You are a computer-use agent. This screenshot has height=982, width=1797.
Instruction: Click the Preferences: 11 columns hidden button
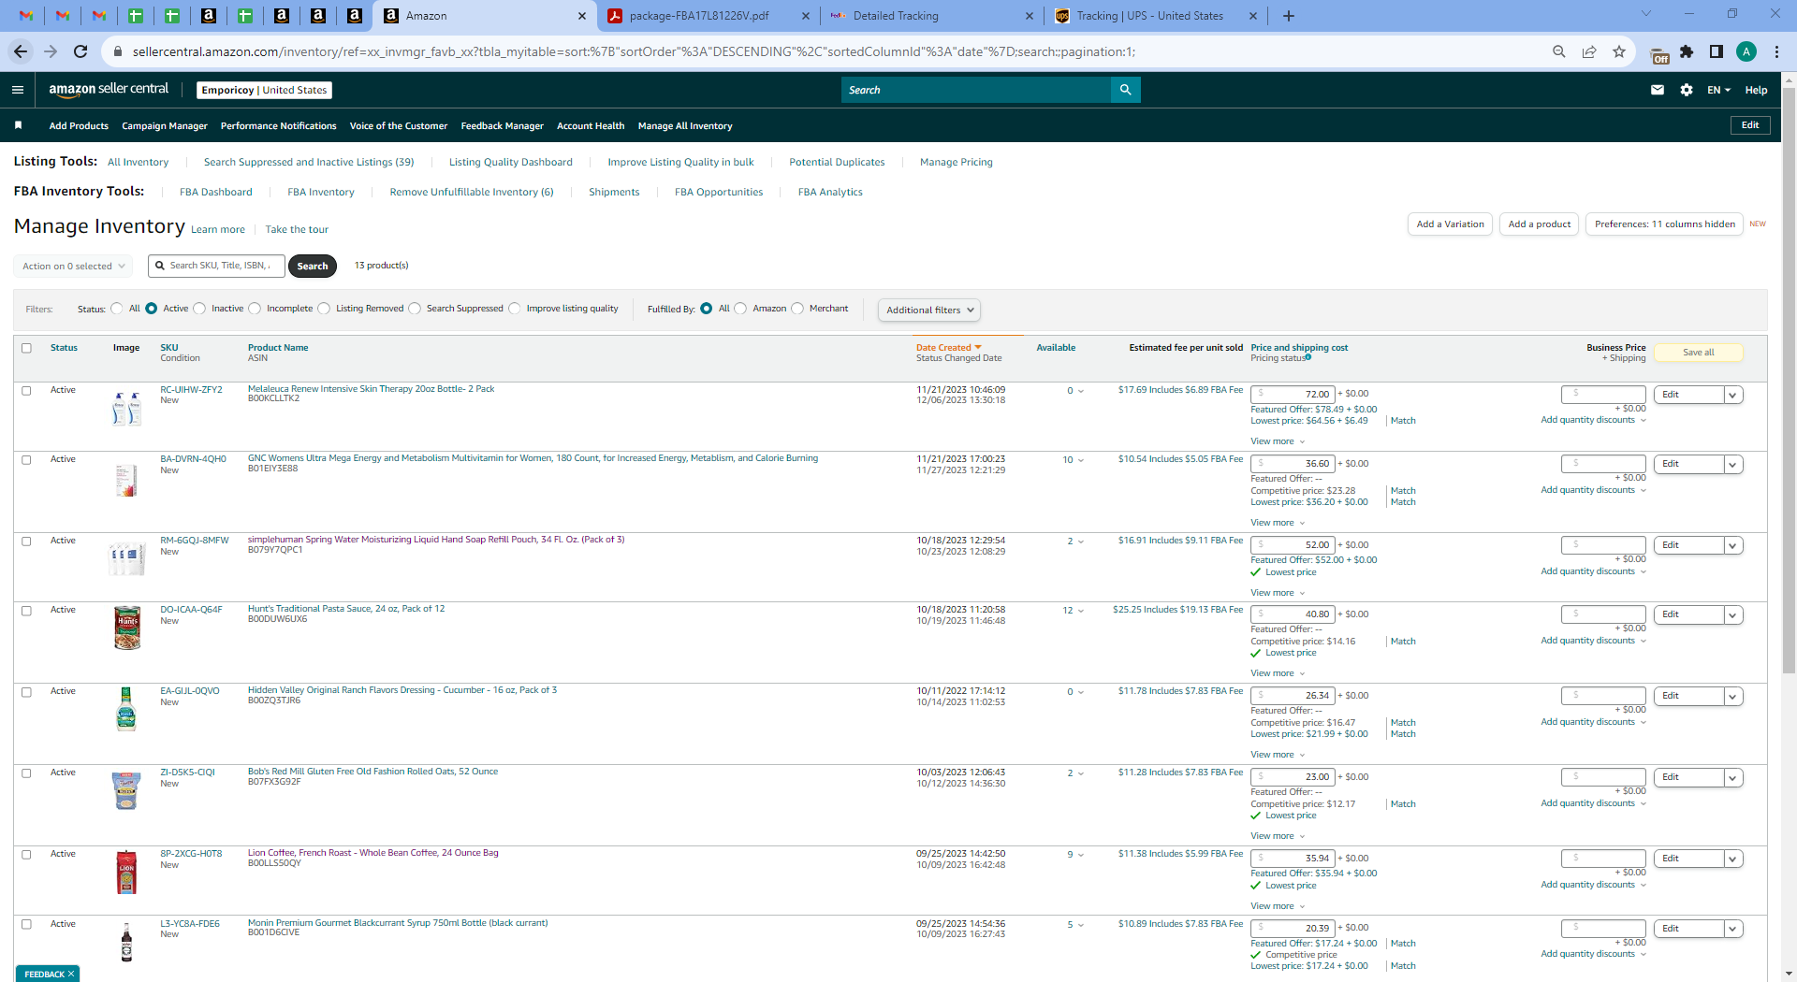point(1664,224)
